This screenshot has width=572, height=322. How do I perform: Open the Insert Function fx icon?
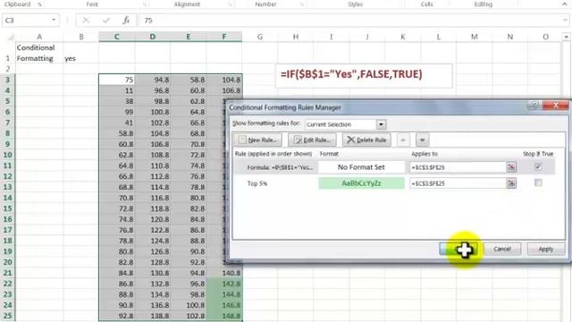pyautogui.click(x=126, y=20)
